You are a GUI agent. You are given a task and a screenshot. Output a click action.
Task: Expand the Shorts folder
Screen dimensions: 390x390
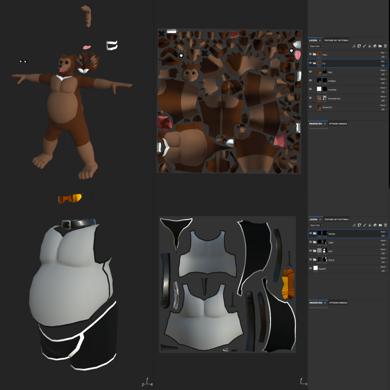pos(315,260)
